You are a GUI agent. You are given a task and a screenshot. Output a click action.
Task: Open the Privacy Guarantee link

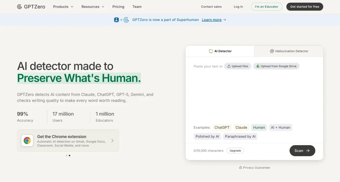click(255, 168)
